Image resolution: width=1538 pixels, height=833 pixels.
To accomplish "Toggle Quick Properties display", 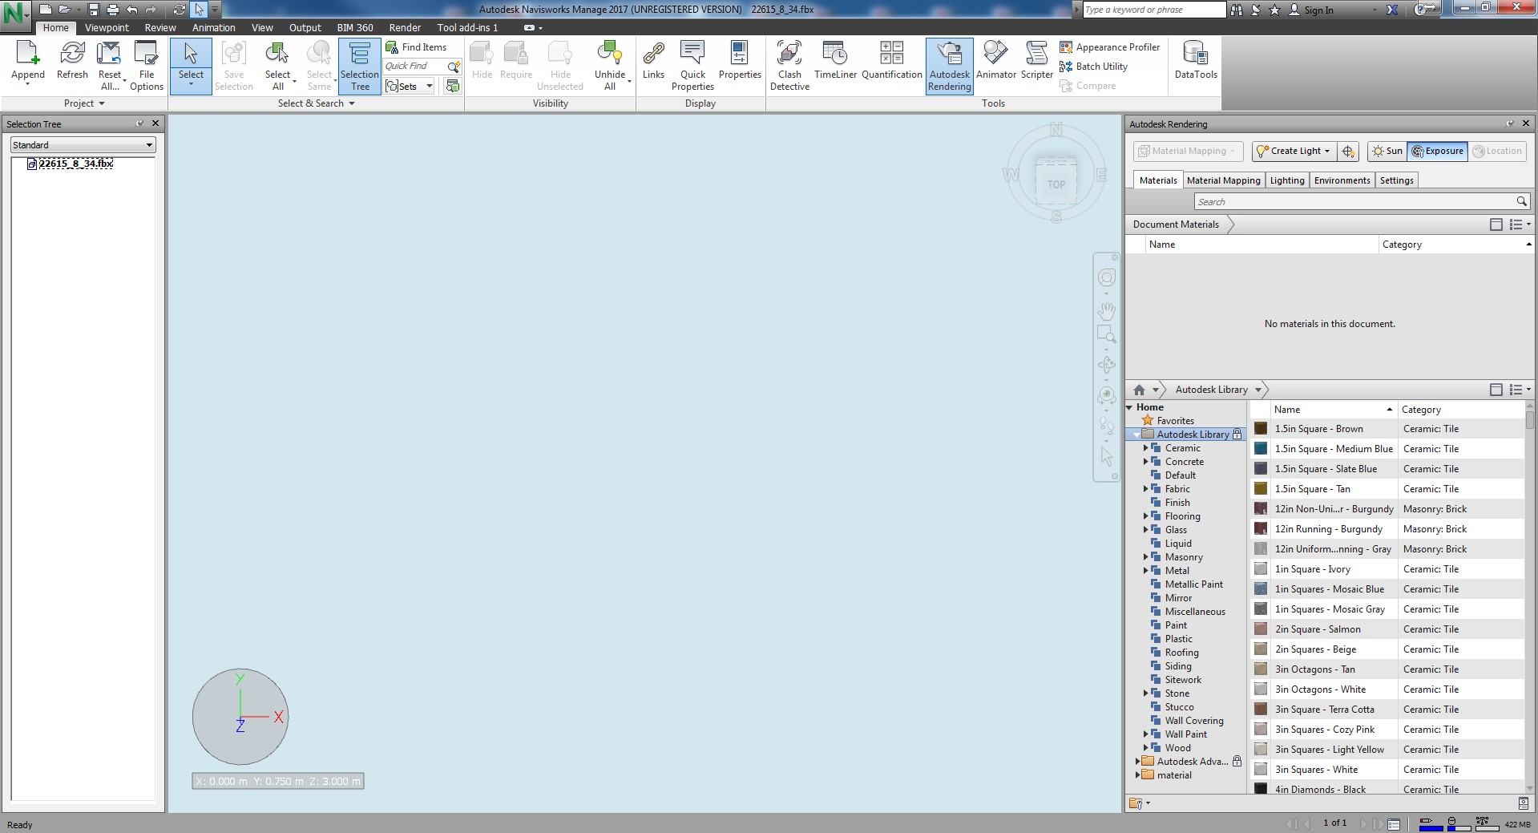I will (x=692, y=65).
